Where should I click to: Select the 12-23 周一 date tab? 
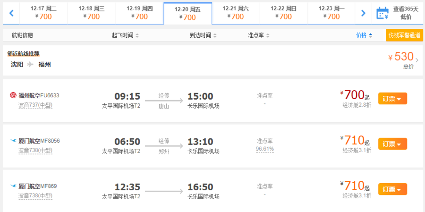(x=331, y=13)
